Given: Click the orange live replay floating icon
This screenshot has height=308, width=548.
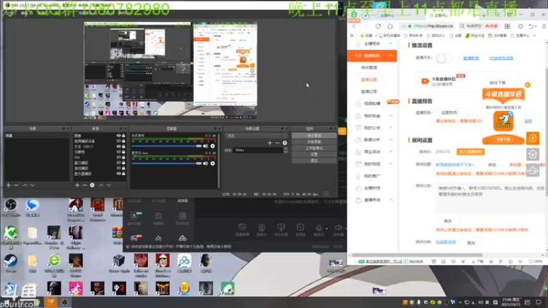Looking at the screenshot, I should pos(533,138).
